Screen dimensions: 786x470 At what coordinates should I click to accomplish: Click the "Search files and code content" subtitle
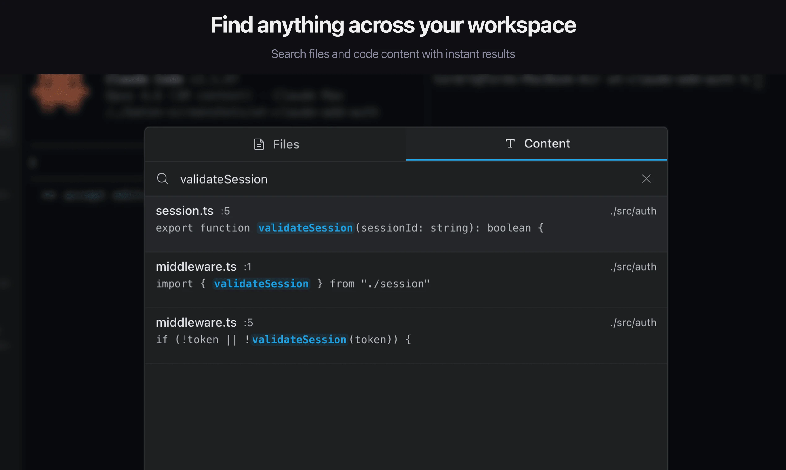coord(393,54)
